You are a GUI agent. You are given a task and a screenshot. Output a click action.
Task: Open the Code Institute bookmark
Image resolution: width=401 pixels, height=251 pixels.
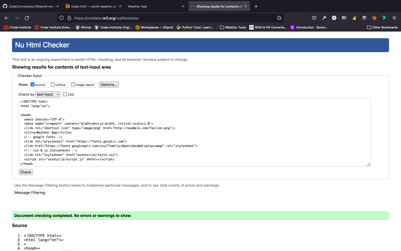pyautogui.click(x=17, y=27)
